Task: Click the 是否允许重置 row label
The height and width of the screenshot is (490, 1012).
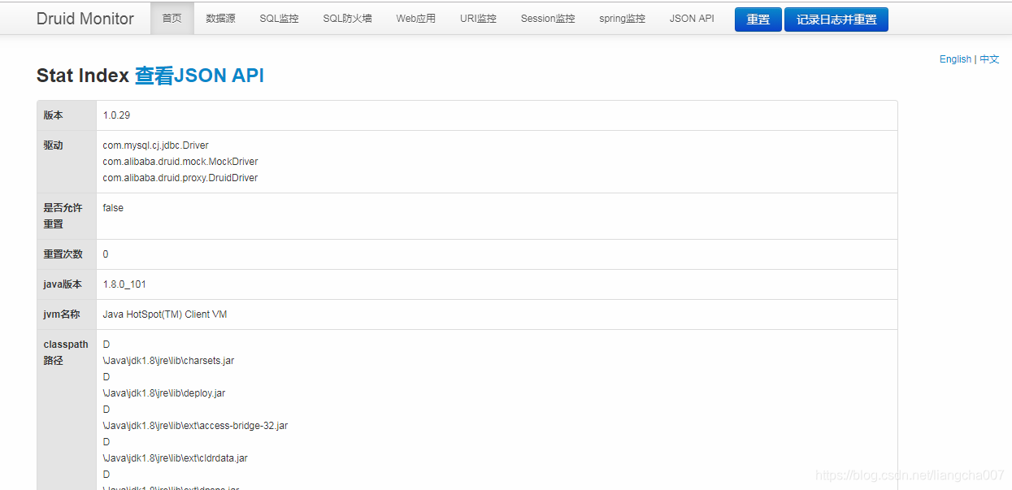Action: (63, 216)
